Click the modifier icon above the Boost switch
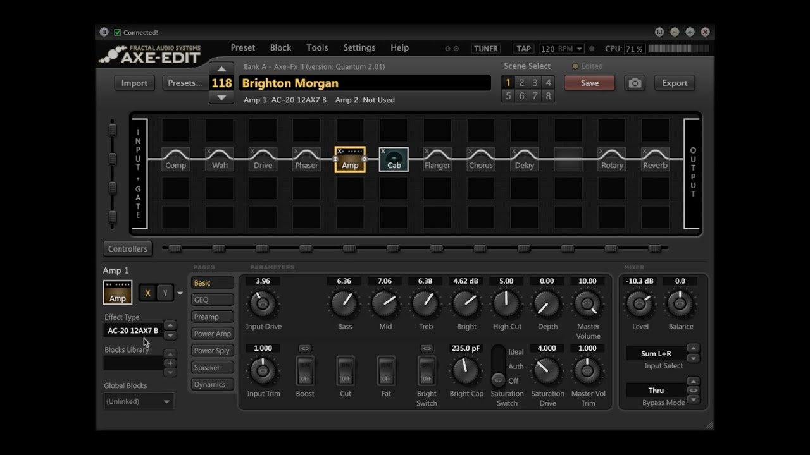This screenshot has width=810, height=455. click(x=305, y=348)
